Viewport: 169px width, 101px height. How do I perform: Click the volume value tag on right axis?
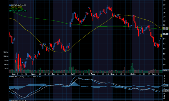coord(166,70)
